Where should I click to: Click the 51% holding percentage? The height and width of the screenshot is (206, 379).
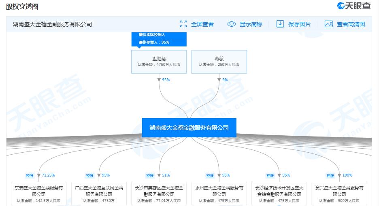pos(166,175)
